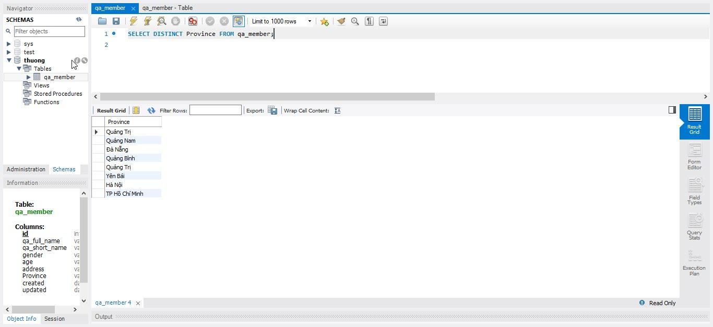Open the Session tab
Viewport: 713px width, 327px height.
[x=54, y=319]
